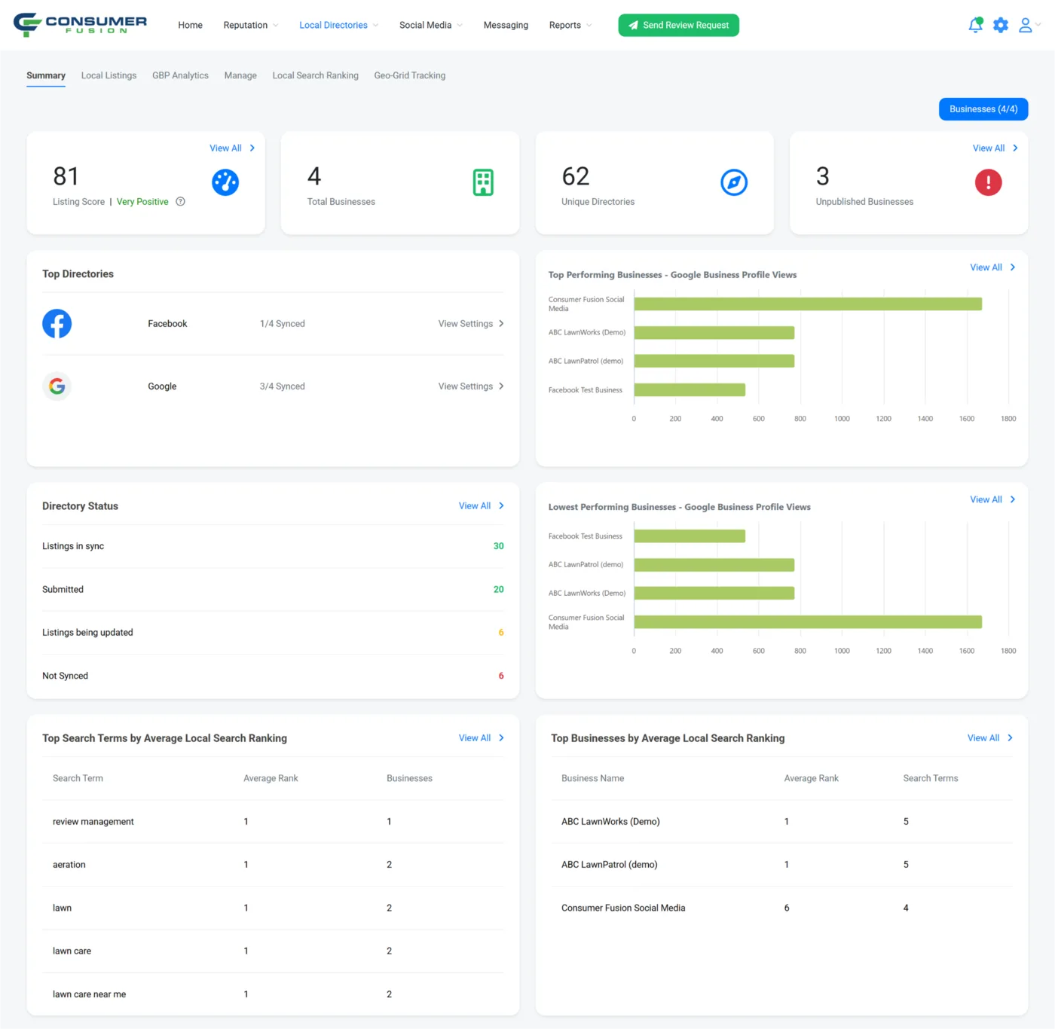
Task: Click paper plane icon in Send Review Request
Action: 633,26
